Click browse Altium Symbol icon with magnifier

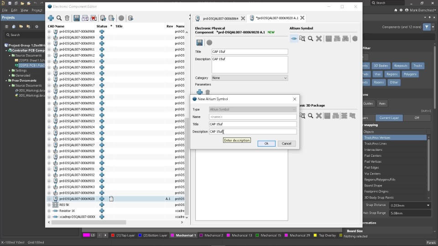(302, 38)
